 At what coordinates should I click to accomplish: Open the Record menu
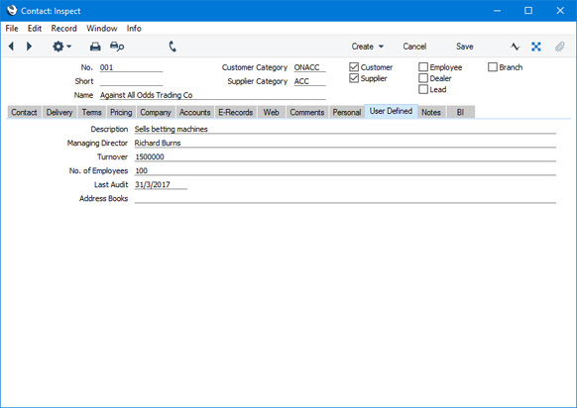coord(64,29)
